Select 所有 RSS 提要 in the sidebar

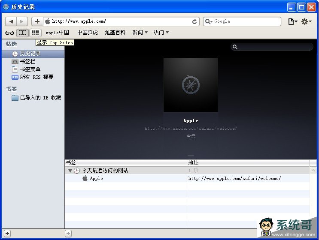(x=33, y=77)
